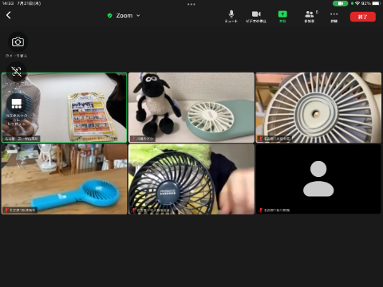This screenshot has height=287, width=383.
Task: Click the Zoom title text
Action: tap(124, 15)
